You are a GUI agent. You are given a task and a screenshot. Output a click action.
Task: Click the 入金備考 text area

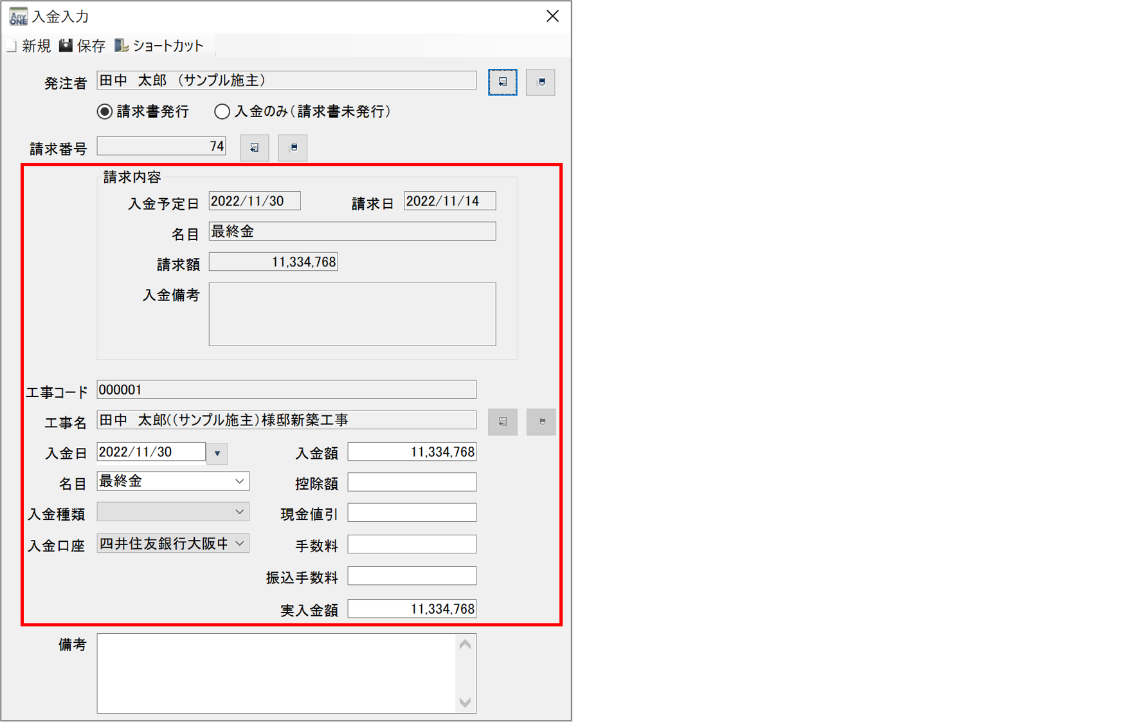pyautogui.click(x=352, y=314)
